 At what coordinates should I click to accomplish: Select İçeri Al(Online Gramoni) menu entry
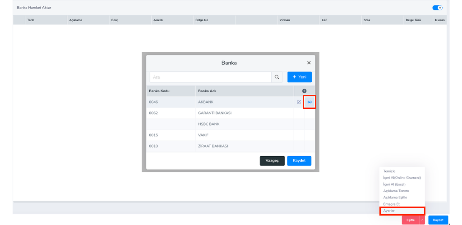tap(402, 178)
